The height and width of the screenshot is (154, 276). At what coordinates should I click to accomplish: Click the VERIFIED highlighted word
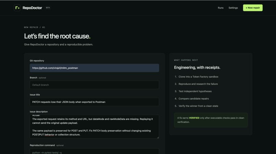coord(194,118)
